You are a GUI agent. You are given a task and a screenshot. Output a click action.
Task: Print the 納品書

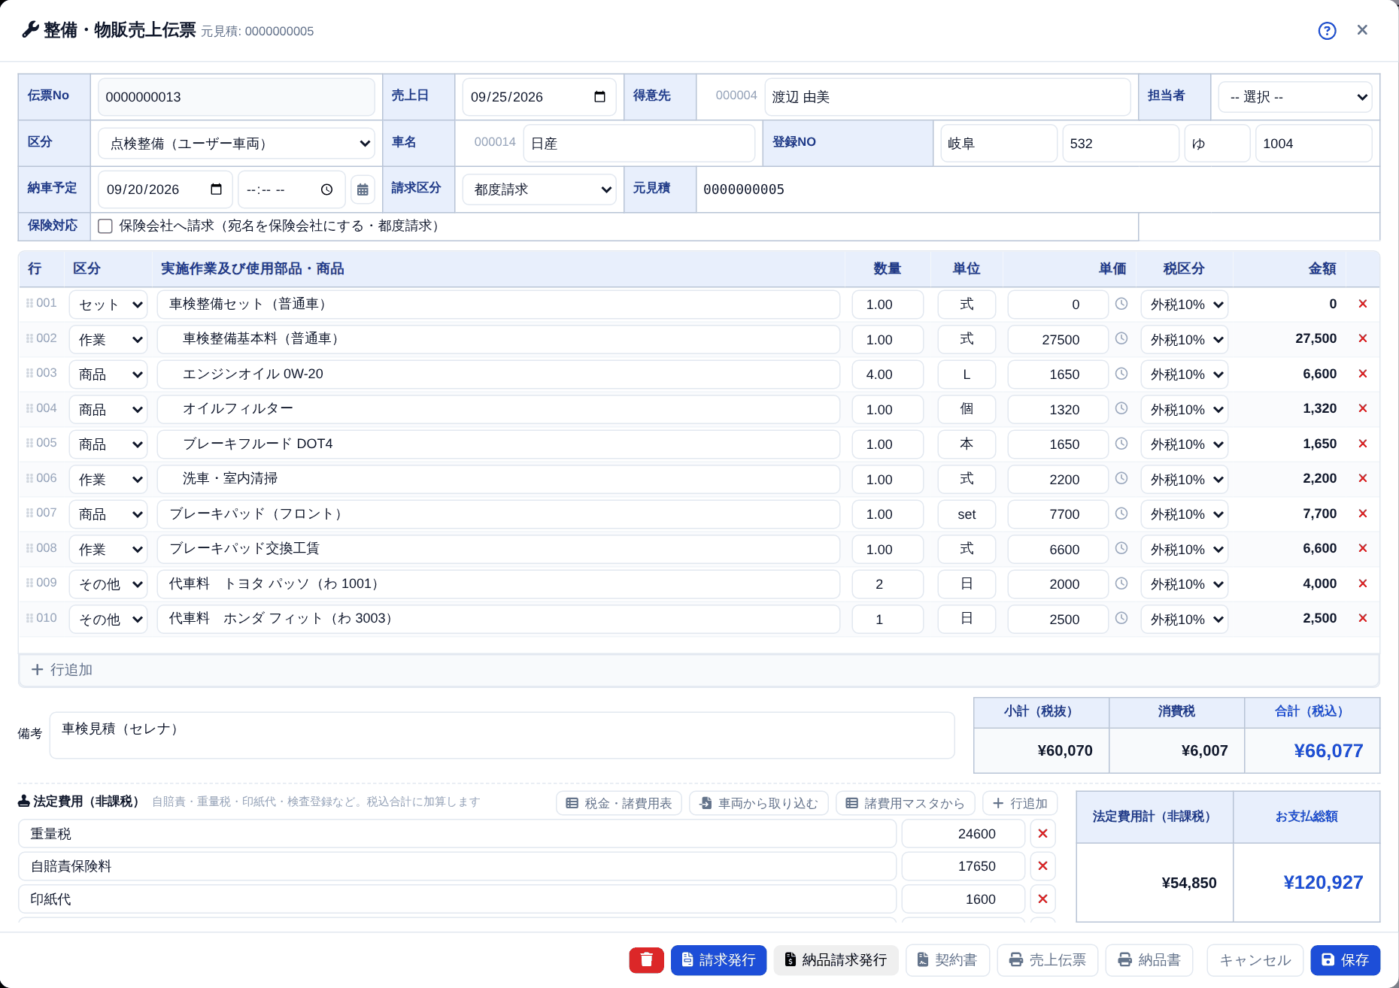click(1149, 959)
